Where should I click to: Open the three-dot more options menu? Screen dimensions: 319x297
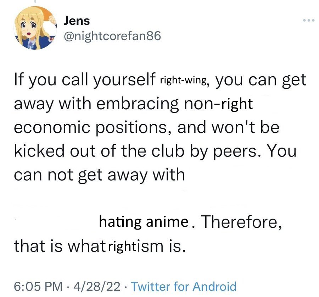(309, 20)
